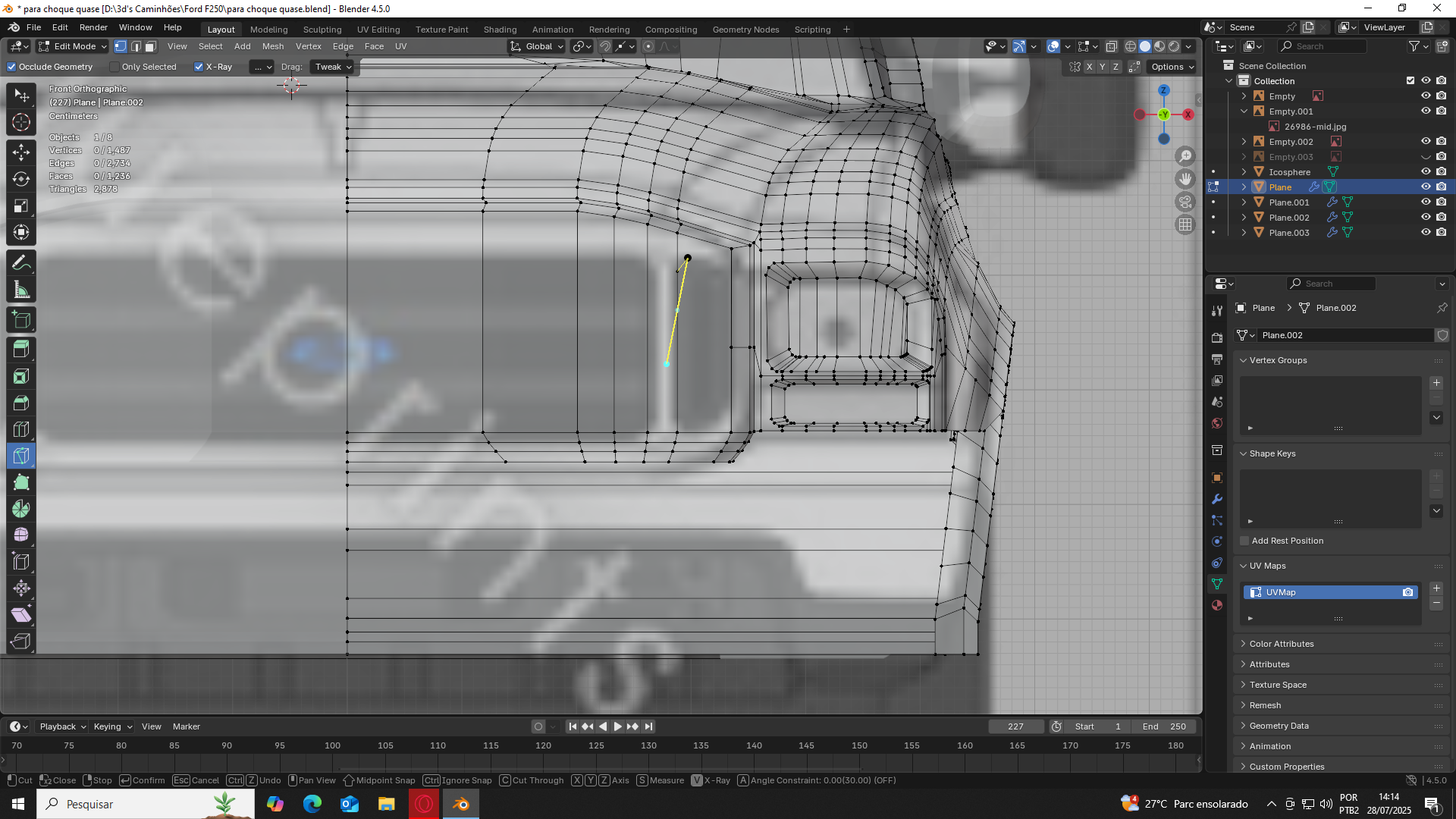This screenshot has width=1456, height=819.
Task: Select the Move tool
Action: click(x=21, y=152)
